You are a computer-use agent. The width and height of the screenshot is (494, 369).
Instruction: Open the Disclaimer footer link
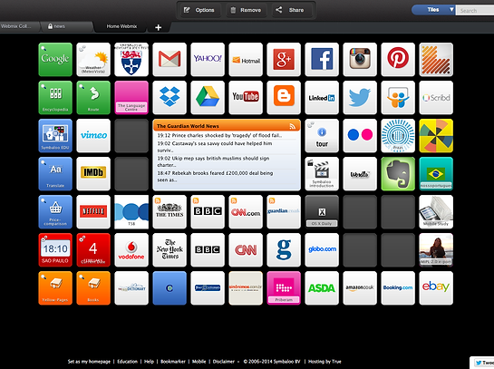coord(224,362)
